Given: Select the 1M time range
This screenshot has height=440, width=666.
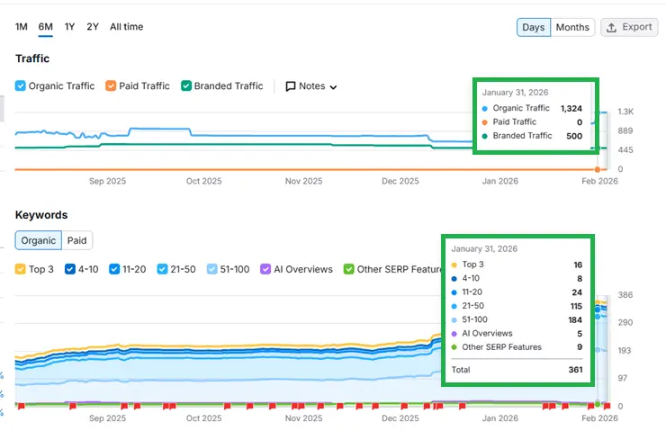Looking at the screenshot, I should coord(22,27).
